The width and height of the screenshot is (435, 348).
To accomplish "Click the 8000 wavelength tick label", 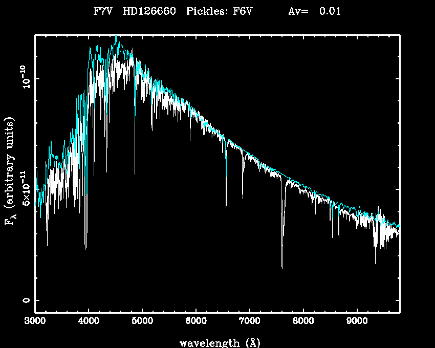I will pos(303,322).
